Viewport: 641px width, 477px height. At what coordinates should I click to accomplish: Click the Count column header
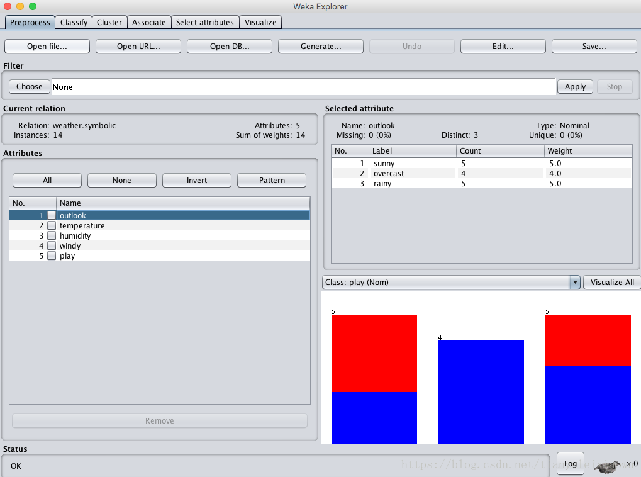500,151
